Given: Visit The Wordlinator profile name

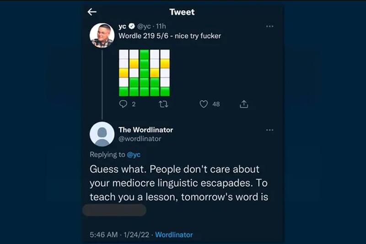Looking at the screenshot, I should 145,130.
